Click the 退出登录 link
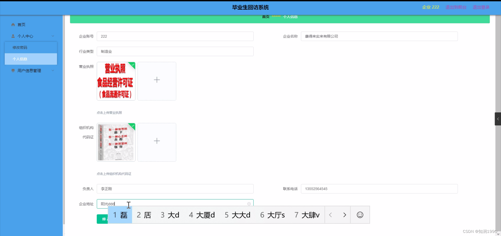The image size is (501, 236). click(x=481, y=7)
